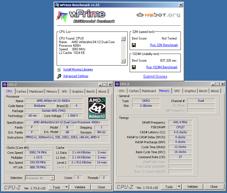Viewport: 227px width, 193px height.
Task: Open Tools dropdown arrow in left CPU-Z
Action: [x=66, y=187]
